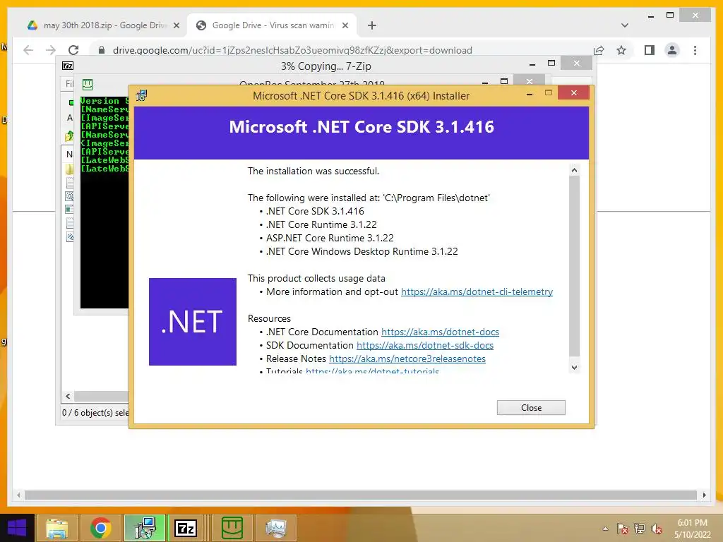Open 7-Zip from the taskbar
Viewport: 723px width, 542px height.
[x=186, y=528]
